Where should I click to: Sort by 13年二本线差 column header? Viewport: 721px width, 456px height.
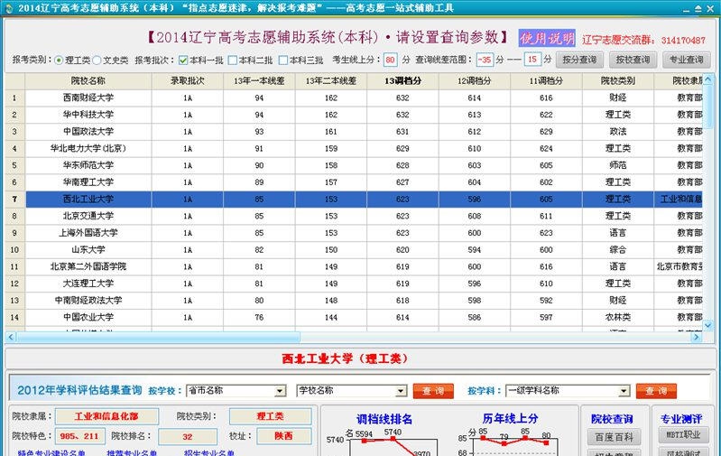pyautogui.click(x=330, y=81)
